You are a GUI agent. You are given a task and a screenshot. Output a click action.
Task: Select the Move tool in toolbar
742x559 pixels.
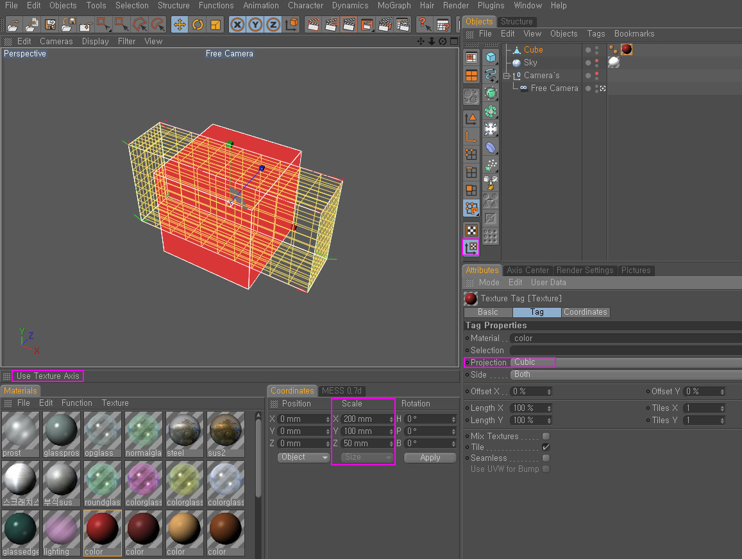(180, 25)
